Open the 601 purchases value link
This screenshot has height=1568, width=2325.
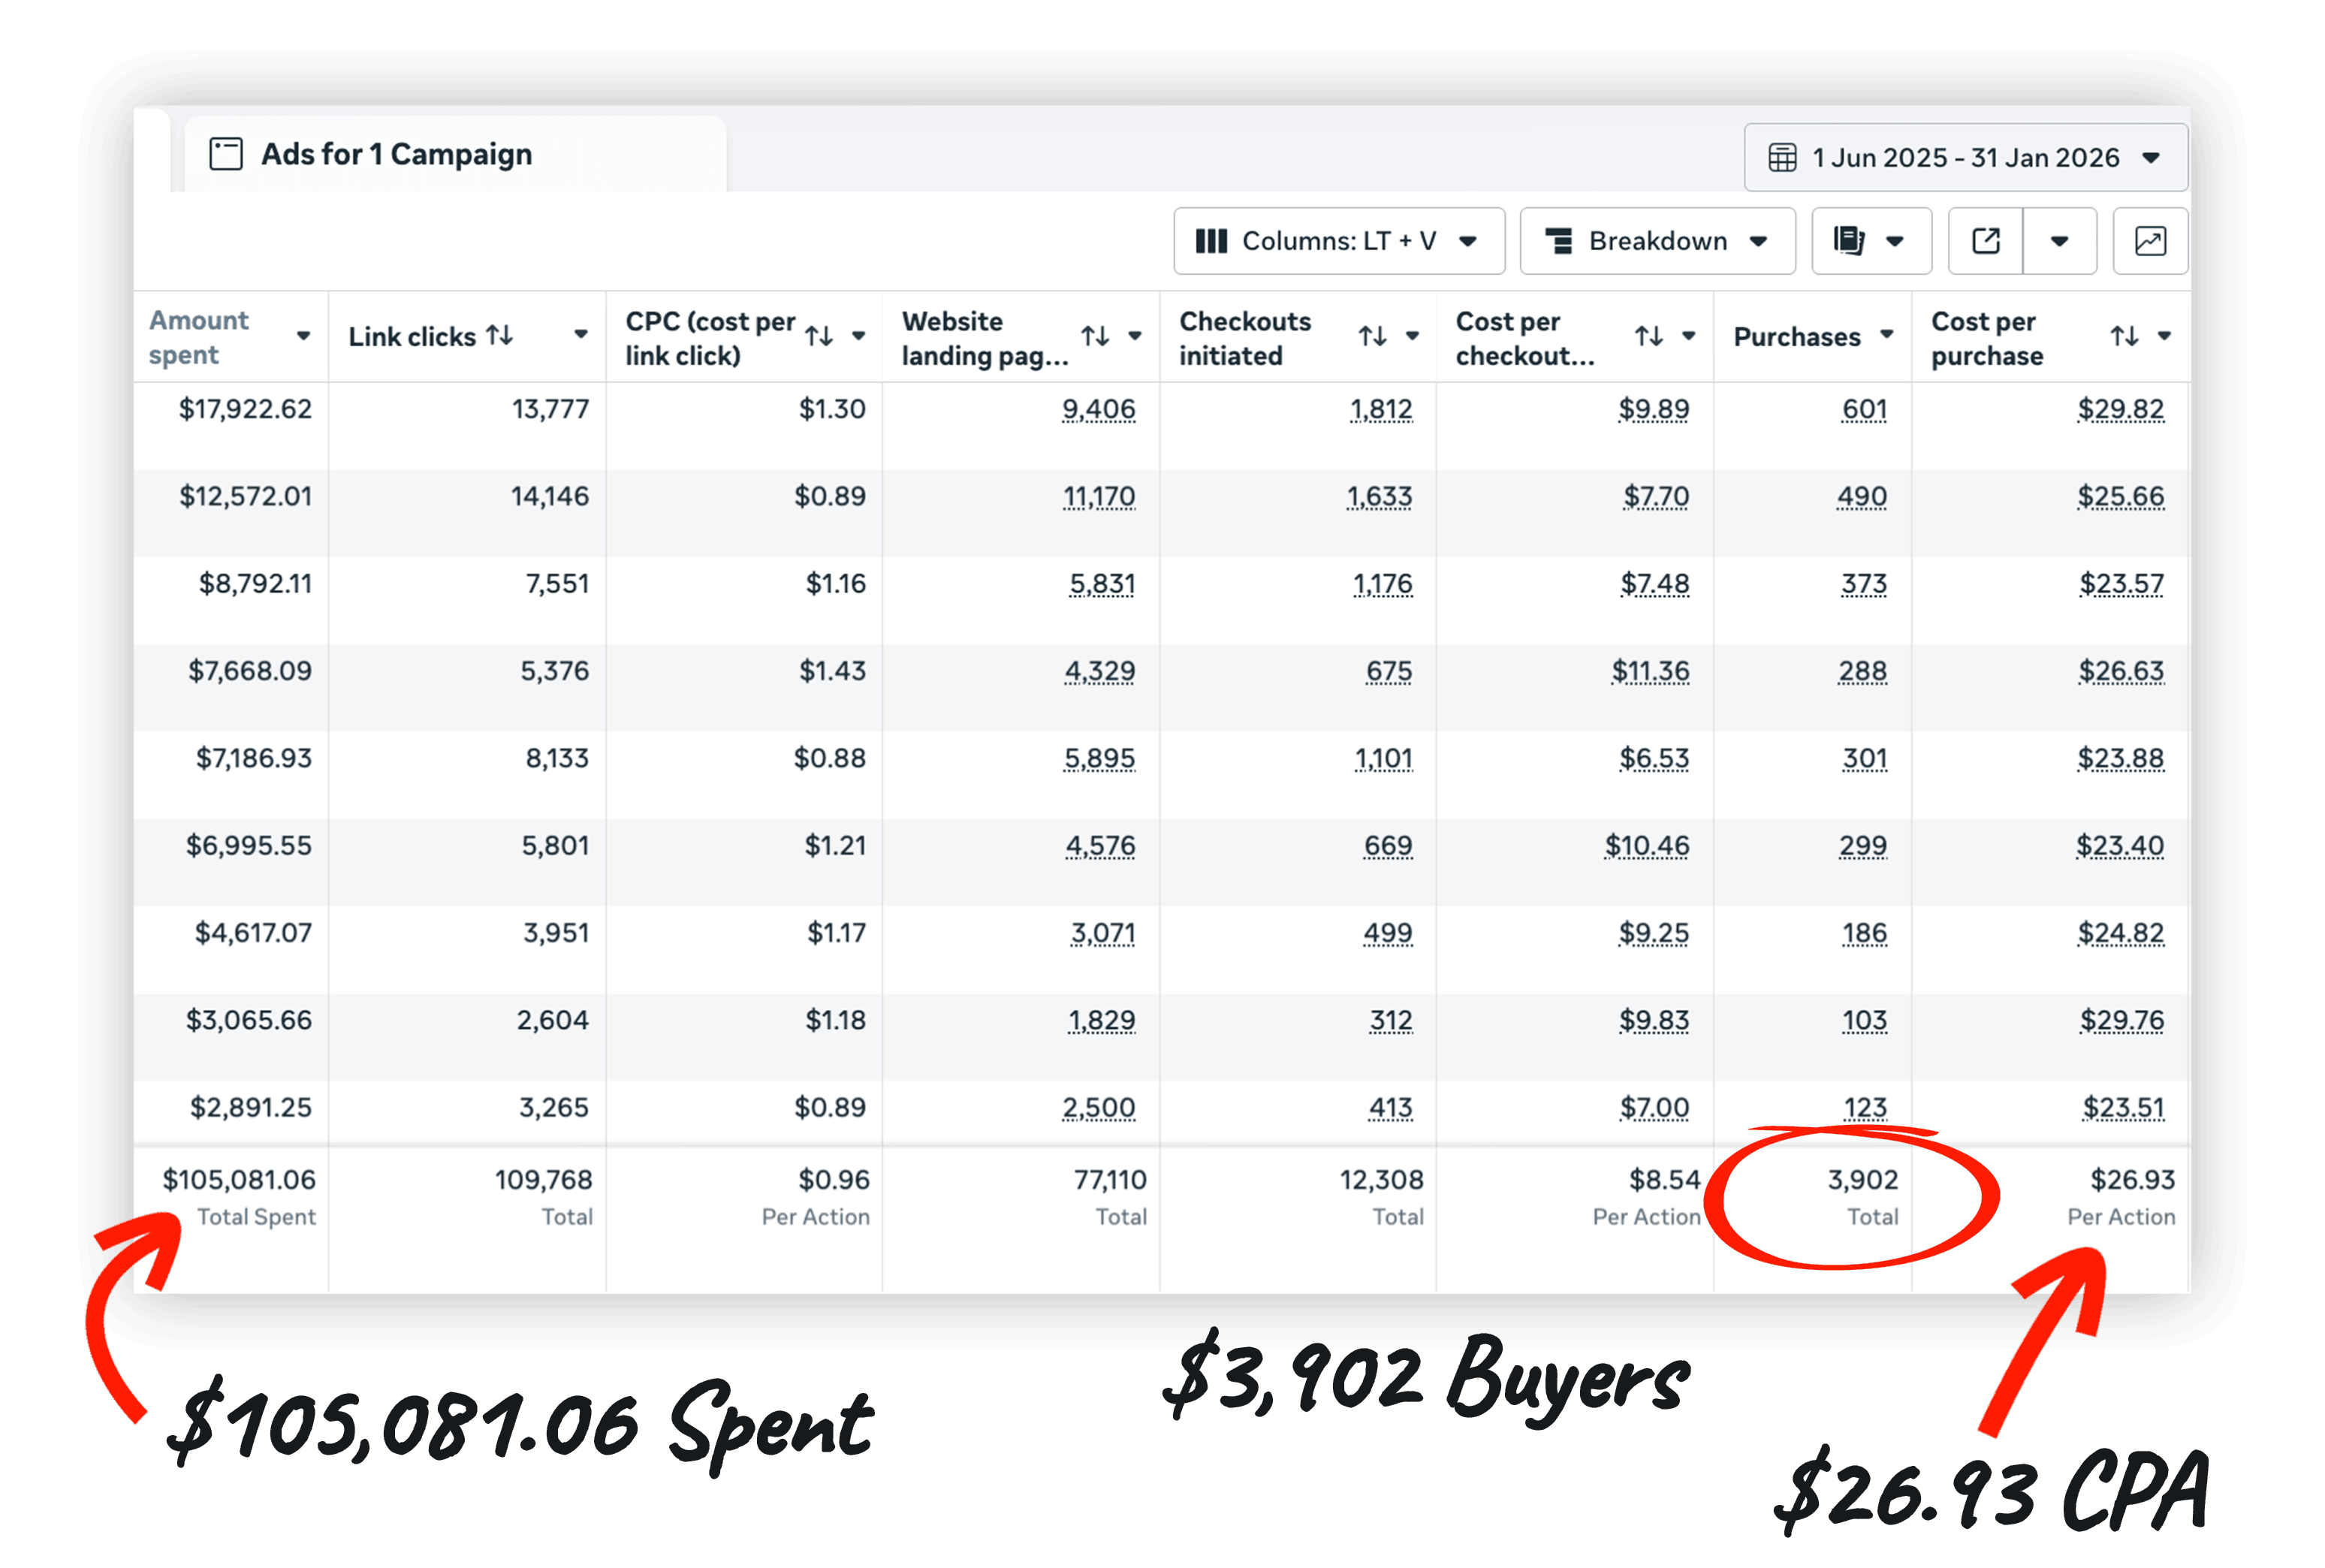pyautogui.click(x=1864, y=410)
